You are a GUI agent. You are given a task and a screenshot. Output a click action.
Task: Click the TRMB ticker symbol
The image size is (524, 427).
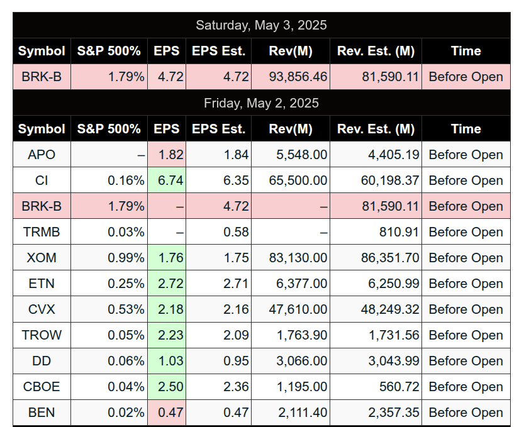tap(42, 232)
